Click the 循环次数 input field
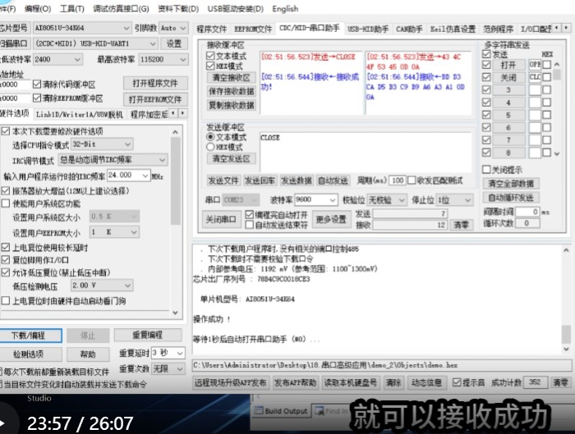This screenshot has width=575, height=434. point(527,222)
